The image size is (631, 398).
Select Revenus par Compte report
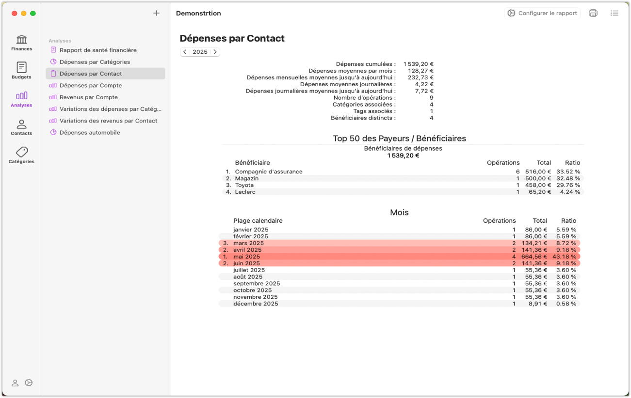[x=105, y=97]
